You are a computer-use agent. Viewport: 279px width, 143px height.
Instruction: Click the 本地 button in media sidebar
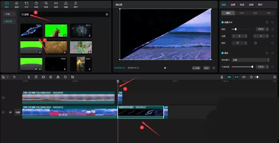click(x=8, y=14)
